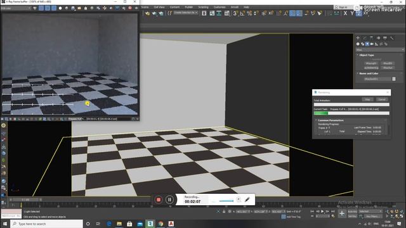Select the Lights category icon

coord(367,44)
